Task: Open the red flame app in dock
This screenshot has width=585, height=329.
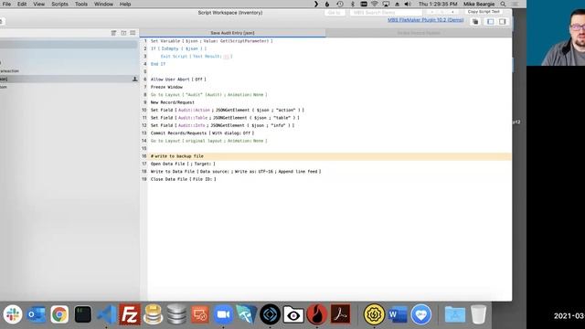Action: 317,314
